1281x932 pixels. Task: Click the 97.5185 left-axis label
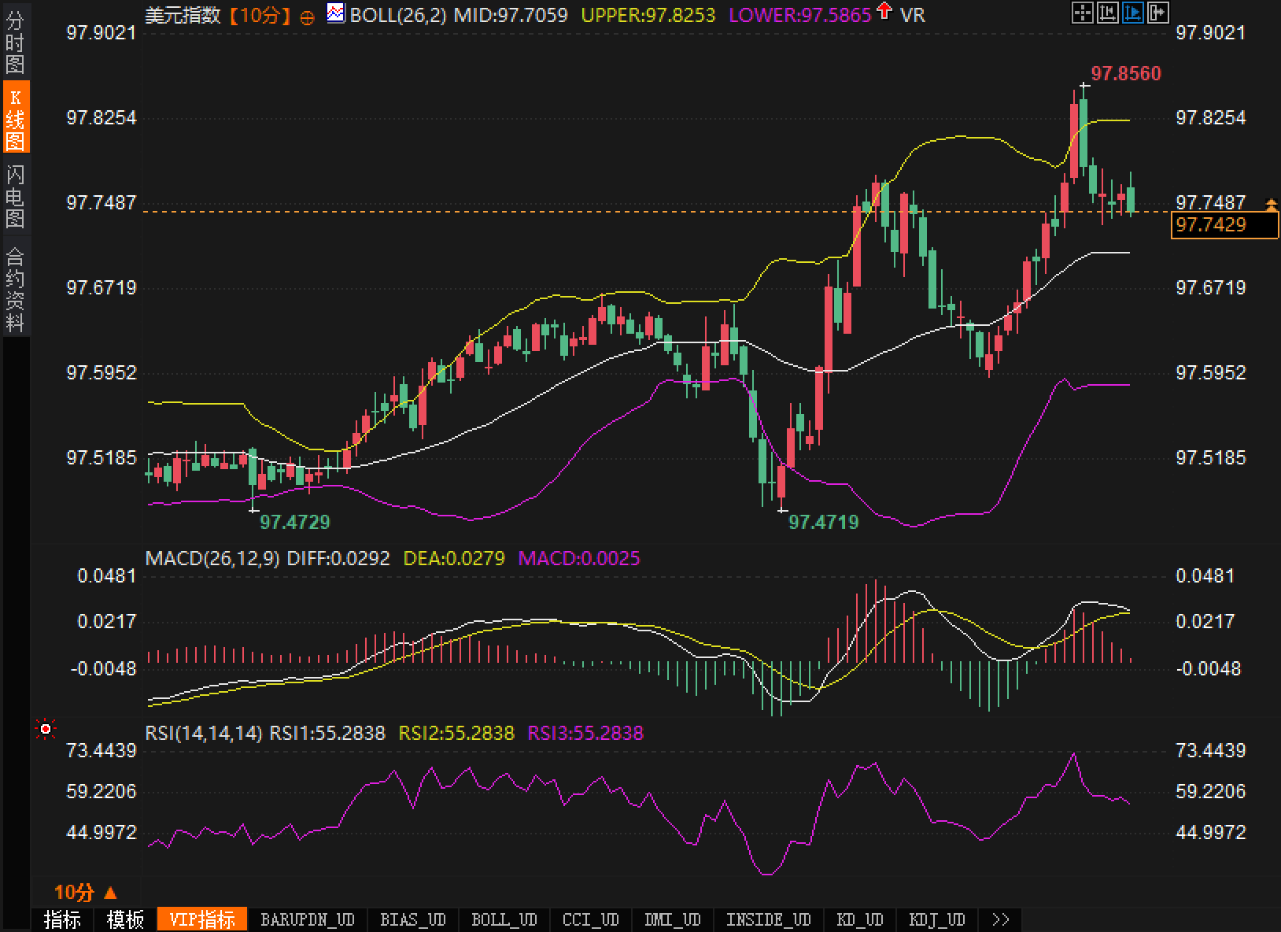pos(102,458)
